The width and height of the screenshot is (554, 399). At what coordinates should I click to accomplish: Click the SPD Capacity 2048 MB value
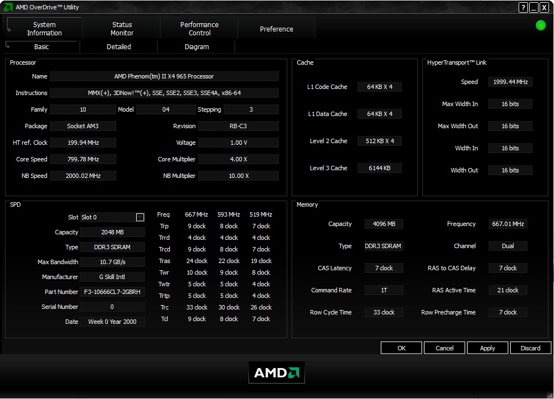tap(112, 232)
